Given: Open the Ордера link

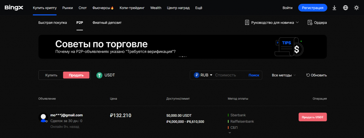Looking at the screenshot, I should point(320,22).
